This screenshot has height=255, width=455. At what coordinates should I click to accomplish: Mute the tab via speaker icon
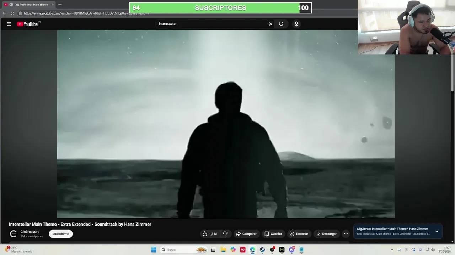(11, 5)
